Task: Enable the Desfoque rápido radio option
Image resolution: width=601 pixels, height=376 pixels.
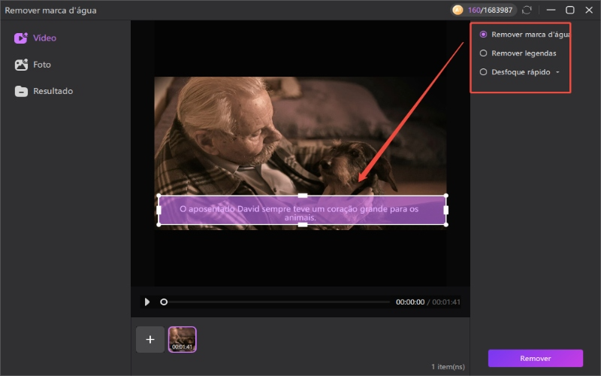Action: coord(484,72)
